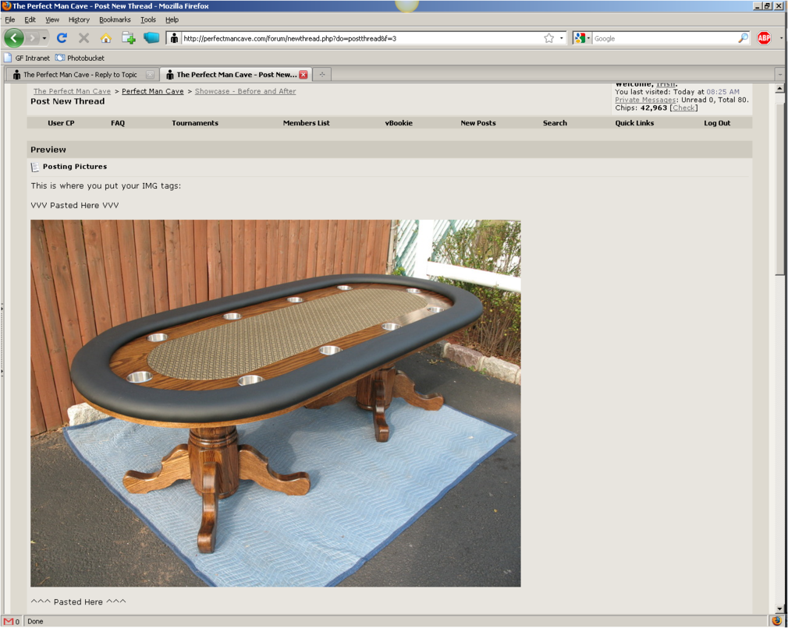Open the address bar history dropdown
The width and height of the screenshot is (788, 628).
(561, 38)
